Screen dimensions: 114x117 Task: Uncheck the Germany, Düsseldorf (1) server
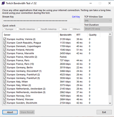pyautogui.click(x=5, y=71)
